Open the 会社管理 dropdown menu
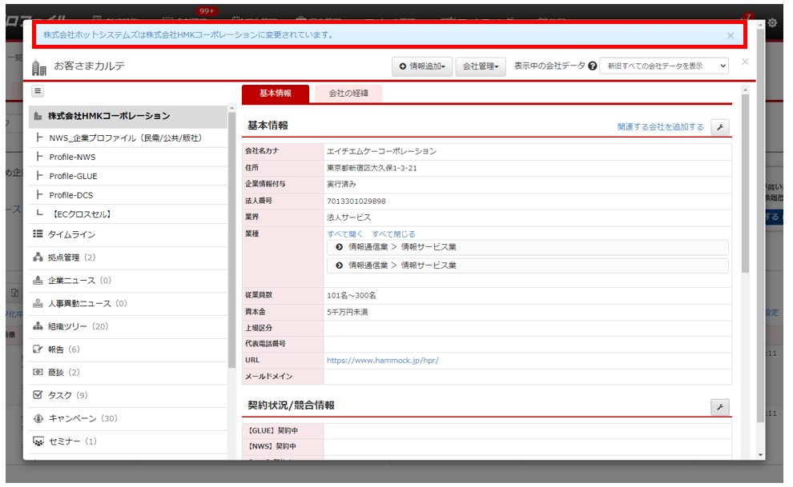793x487 pixels. point(481,66)
